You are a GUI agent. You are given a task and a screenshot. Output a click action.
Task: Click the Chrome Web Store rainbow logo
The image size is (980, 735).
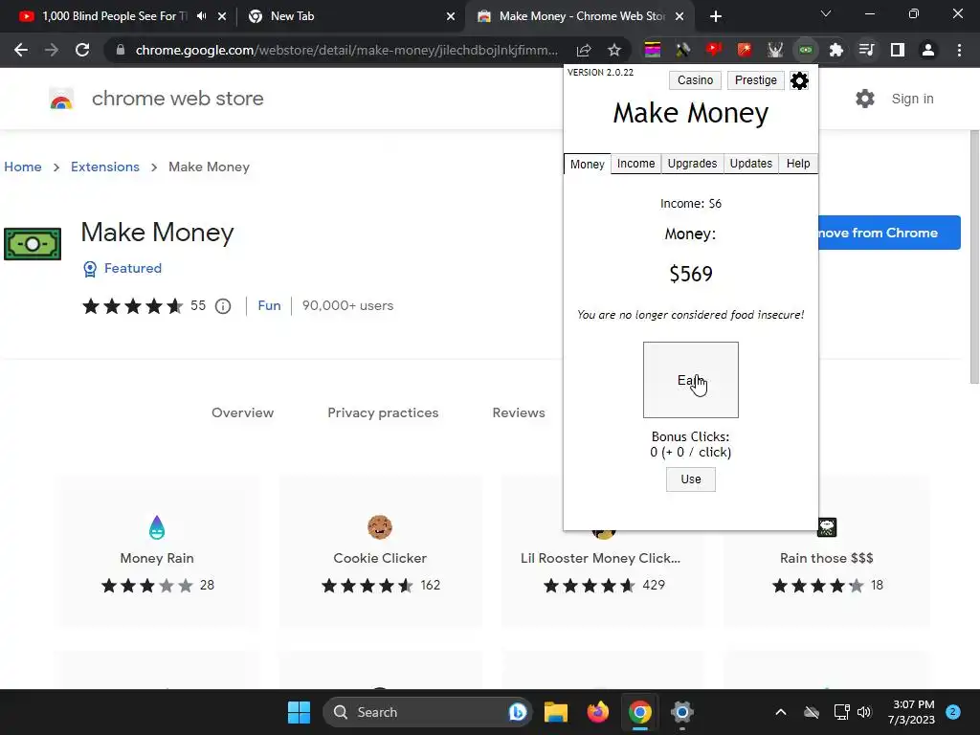61,99
